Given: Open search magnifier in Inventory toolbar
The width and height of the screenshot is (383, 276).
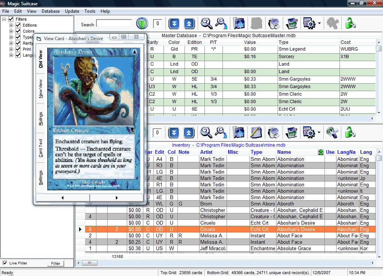Looking at the screenshot, I should (x=206, y=132).
